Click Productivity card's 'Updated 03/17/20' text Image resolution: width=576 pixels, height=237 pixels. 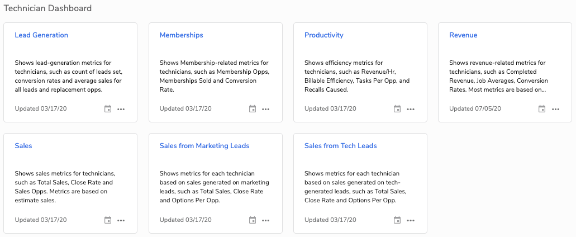[x=330, y=109]
